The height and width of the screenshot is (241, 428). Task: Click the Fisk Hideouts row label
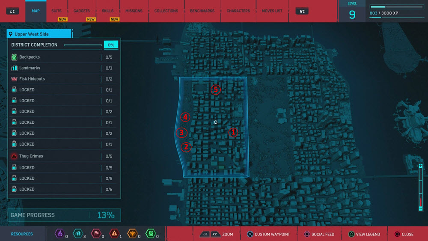32,79
